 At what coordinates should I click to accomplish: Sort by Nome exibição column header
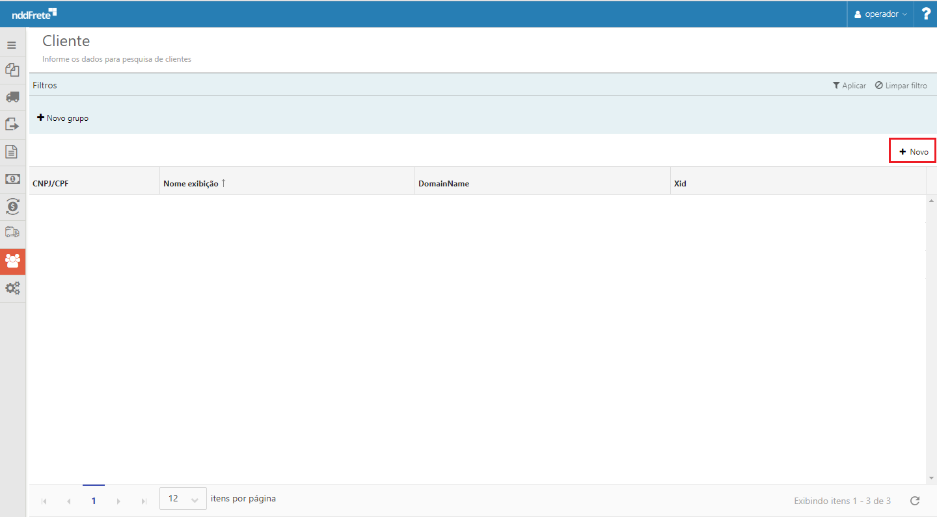tap(191, 183)
